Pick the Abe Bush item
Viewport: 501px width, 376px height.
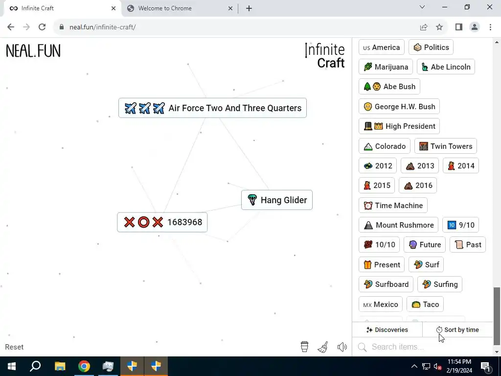[x=389, y=87]
